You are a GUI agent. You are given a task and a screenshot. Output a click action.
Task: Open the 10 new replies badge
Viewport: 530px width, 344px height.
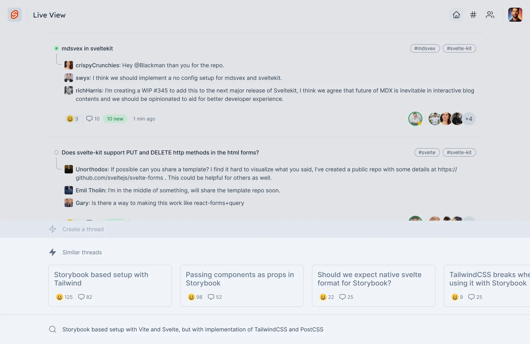[x=115, y=119]
